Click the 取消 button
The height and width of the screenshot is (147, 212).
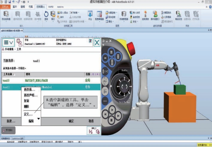click(x=91, y=121)
